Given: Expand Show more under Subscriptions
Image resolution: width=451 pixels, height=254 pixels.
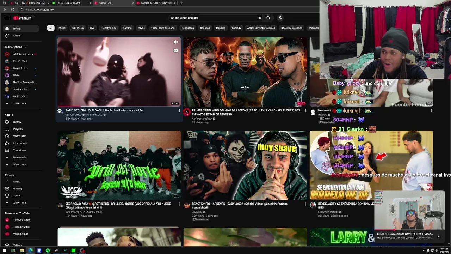Looking at the screenshot, I should 21,103.
